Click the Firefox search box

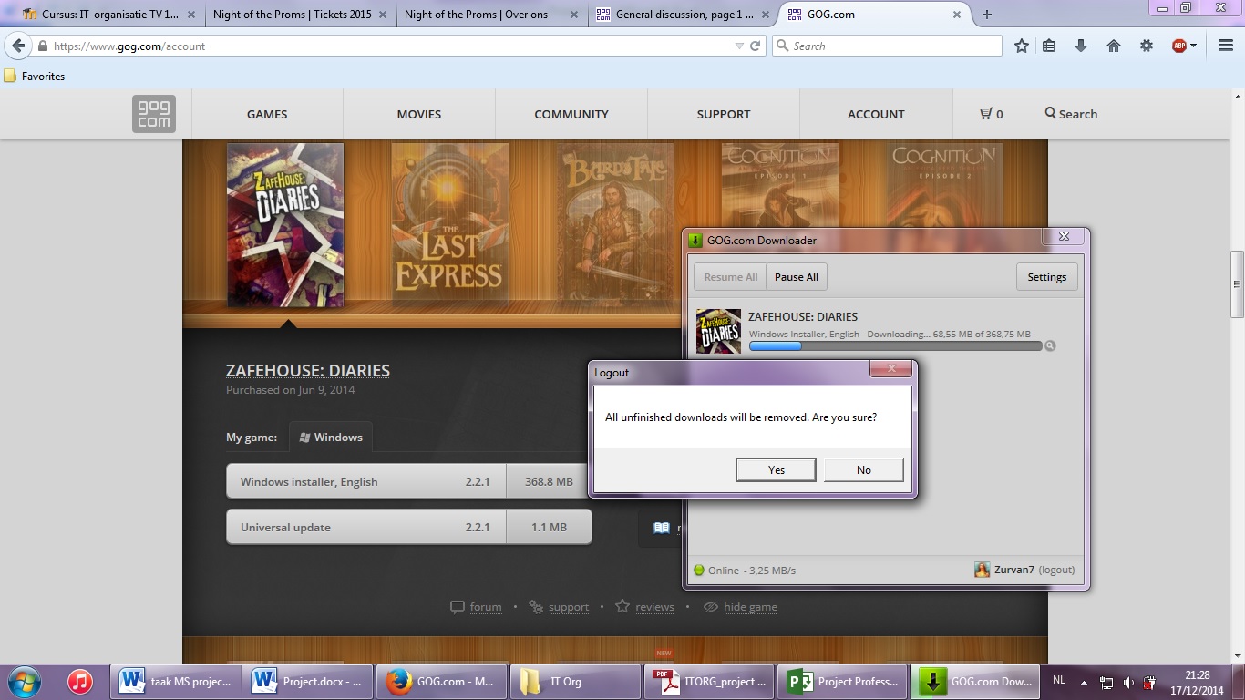coord(887,46)
